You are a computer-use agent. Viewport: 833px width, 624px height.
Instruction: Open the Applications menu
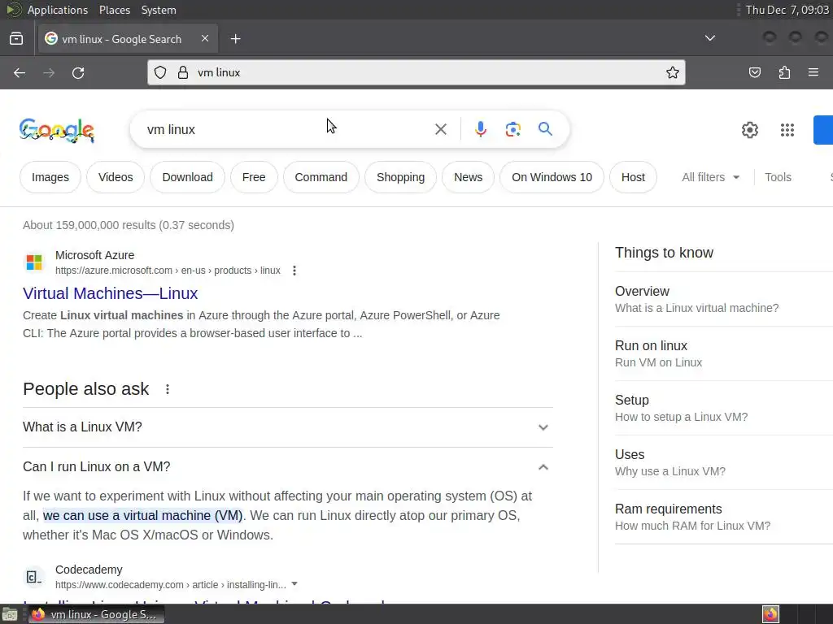58,10
